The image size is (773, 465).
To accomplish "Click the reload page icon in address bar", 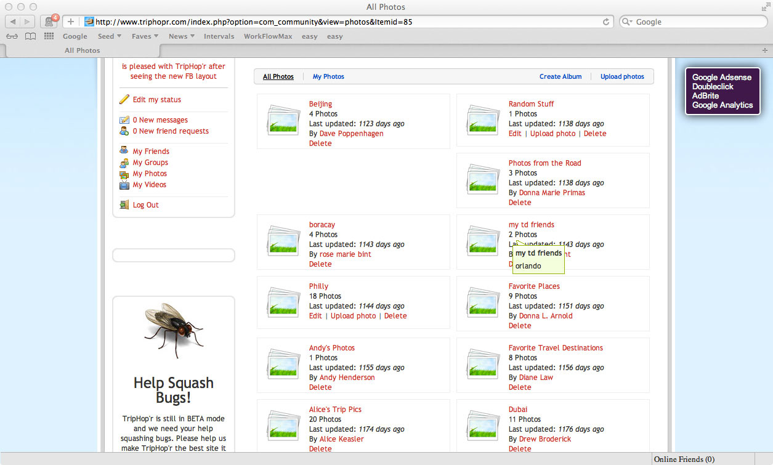I will tap(606, 22).
